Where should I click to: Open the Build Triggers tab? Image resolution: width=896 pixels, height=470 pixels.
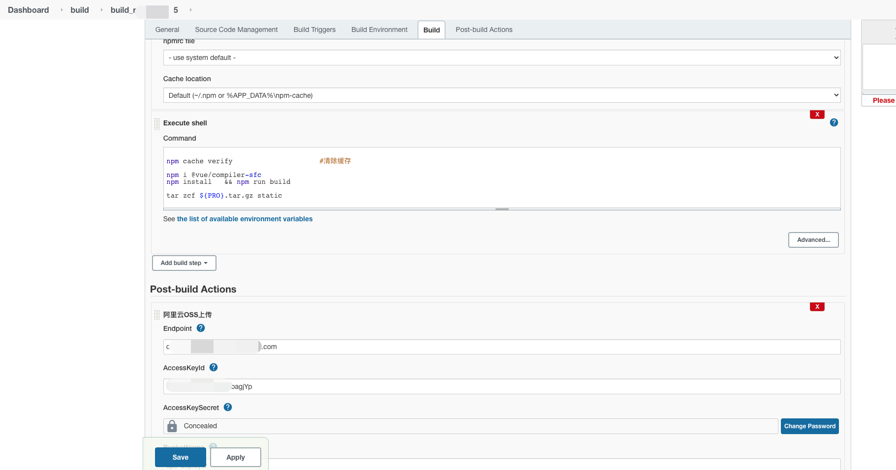314,29
